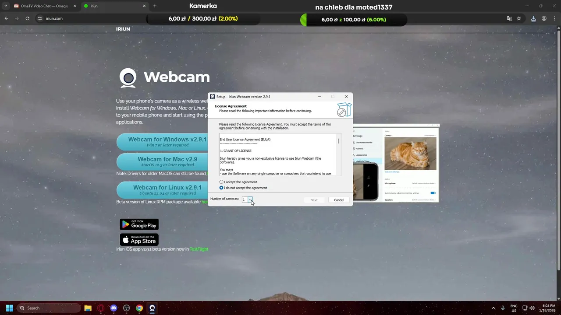Viewport: 561px width, 315px height.
Task: Close the Iriun browser tab
Action: (144, 6)
